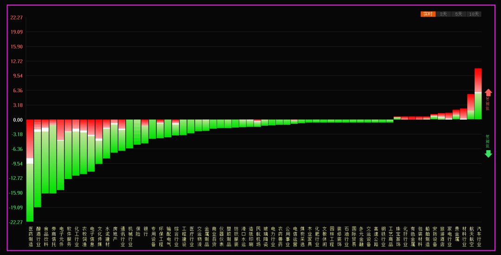Click the 电信运营 axis label

pyautogui.click(x=295, y=236)
